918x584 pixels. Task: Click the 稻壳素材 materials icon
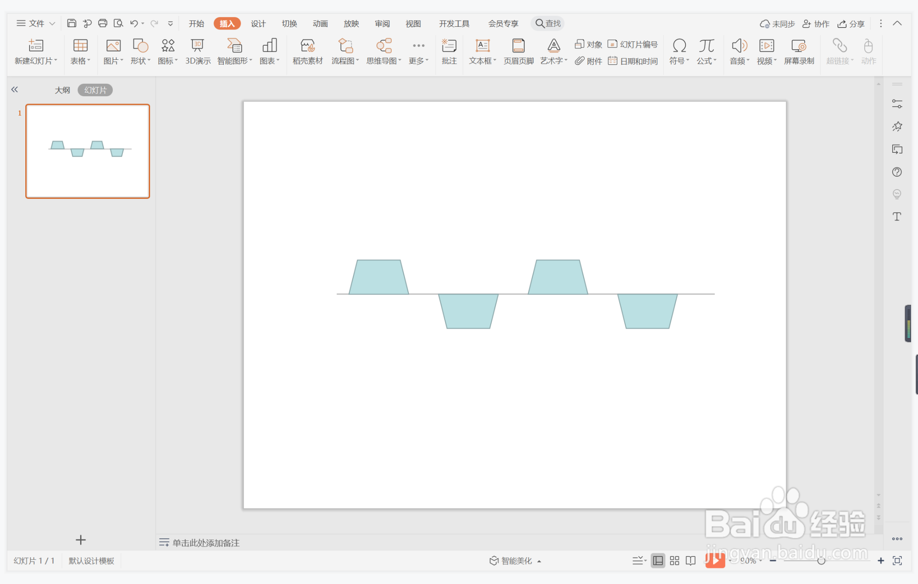(307, 51)
